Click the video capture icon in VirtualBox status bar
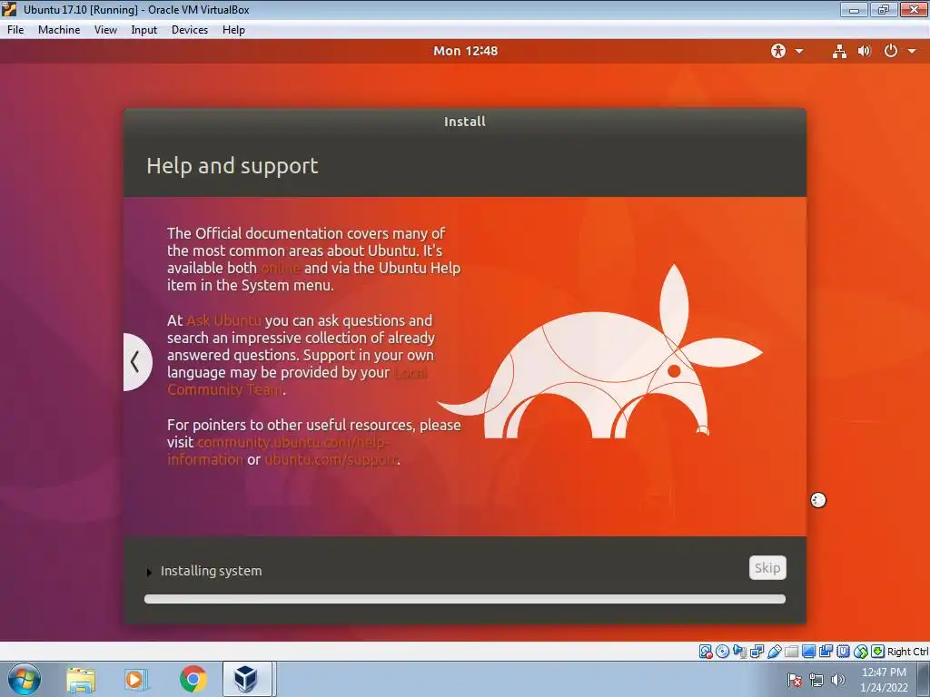930x697 pixels. tap(826, 652)
